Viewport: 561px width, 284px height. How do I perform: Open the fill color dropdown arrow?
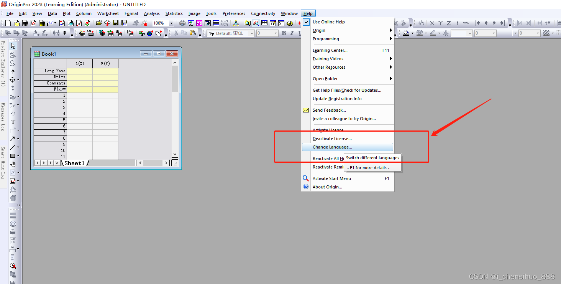tap(412, 33)
